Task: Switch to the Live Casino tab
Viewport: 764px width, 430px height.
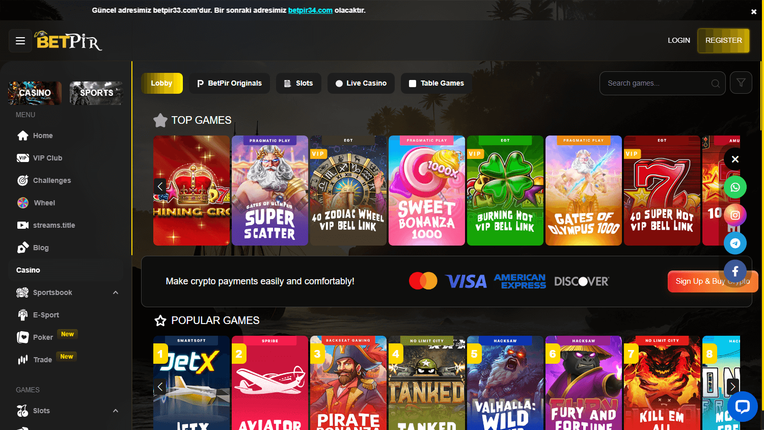Action: click(361, 83)
